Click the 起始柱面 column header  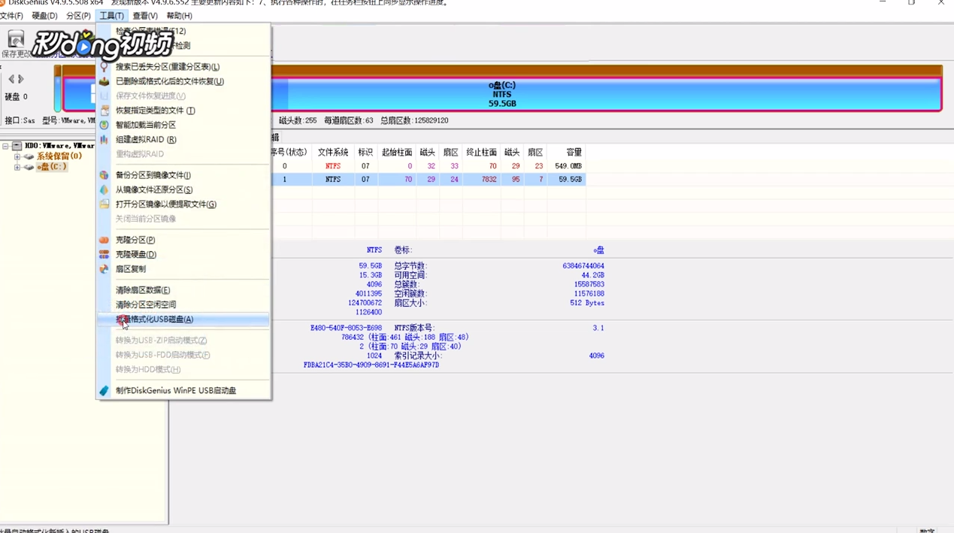tap(396, 153)
